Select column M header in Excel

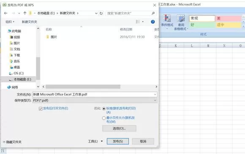[x=208, y=46]
